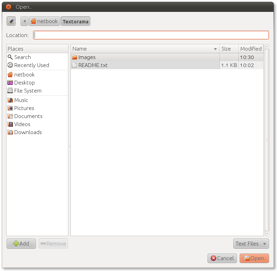Click the Pictures folder icon

click(10, 108)
